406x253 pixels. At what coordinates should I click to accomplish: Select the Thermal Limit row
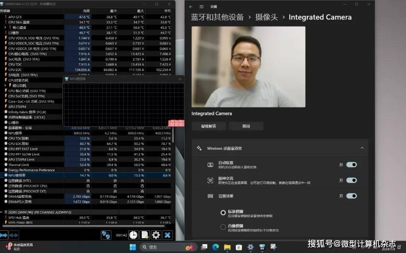coord(86,165)
